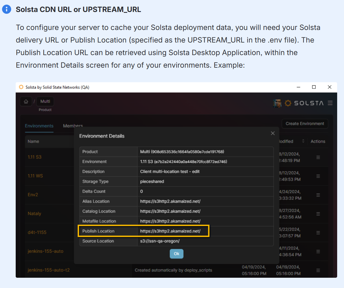
Task: Click the Publish Location URL value
Action: pyautogui.click(x=170, y=231)
